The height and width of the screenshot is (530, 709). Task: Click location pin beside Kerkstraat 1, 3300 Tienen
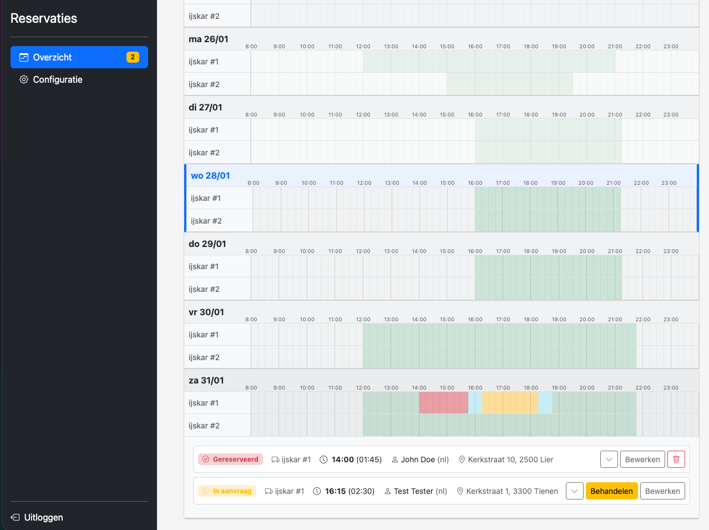(460, 491)
